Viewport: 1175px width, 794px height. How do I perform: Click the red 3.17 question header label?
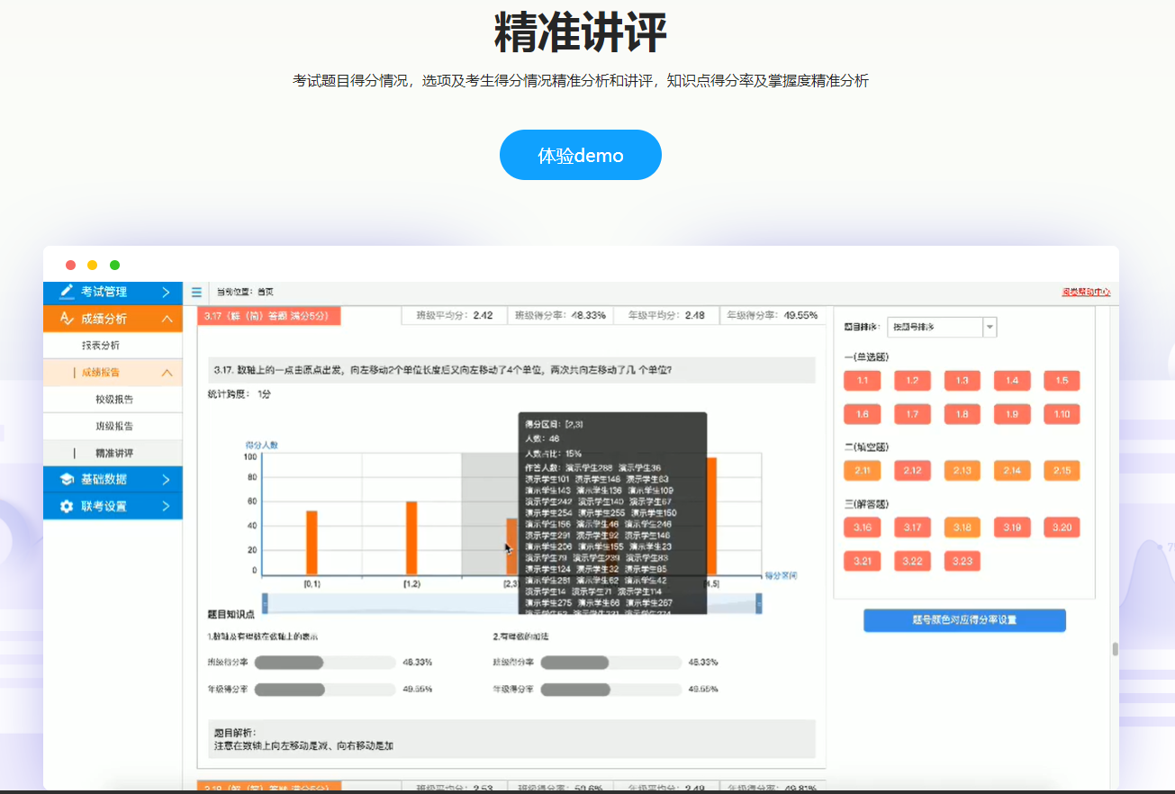click(x=269, y=316)
